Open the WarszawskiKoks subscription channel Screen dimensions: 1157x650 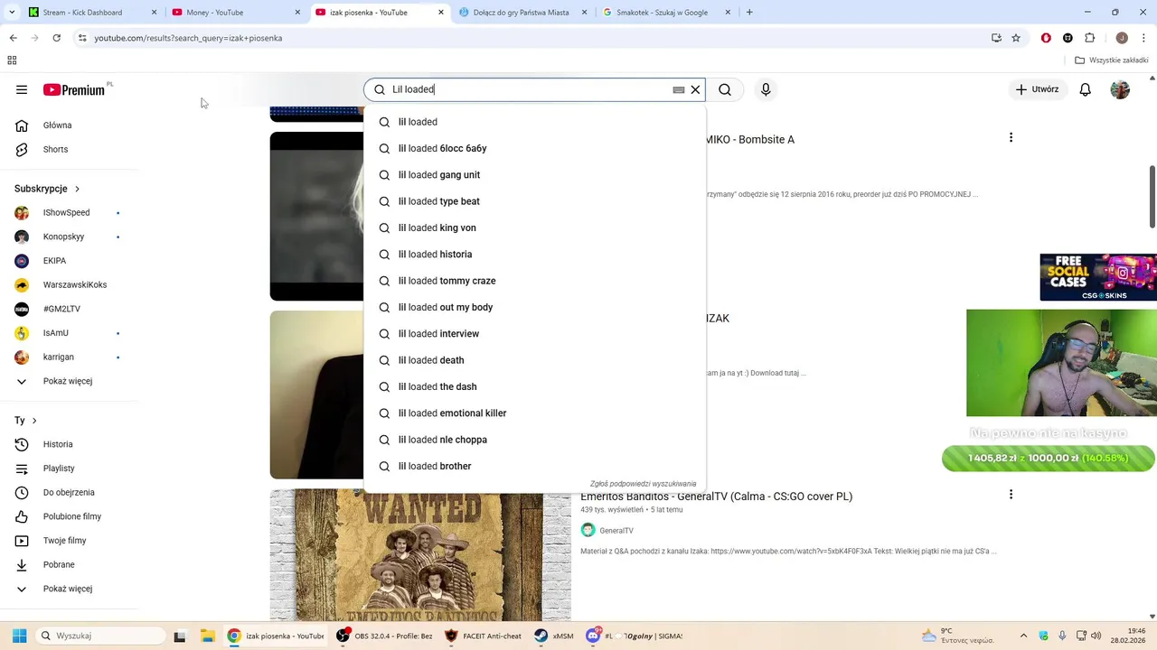(69, 285)
